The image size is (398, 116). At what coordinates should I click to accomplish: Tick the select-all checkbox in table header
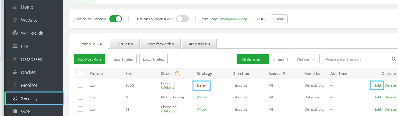point(80,74)
